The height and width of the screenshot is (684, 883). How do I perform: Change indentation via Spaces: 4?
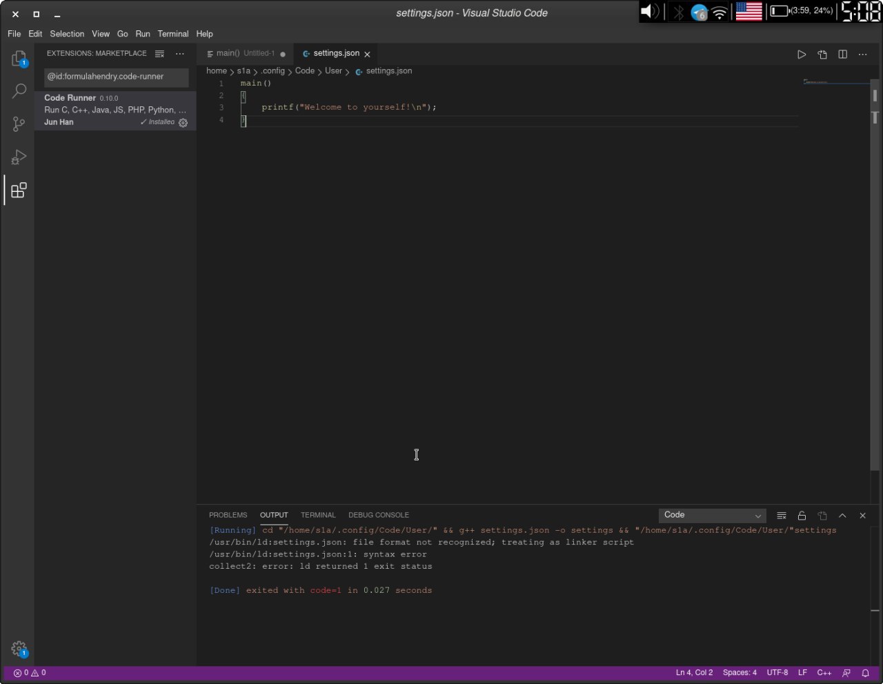(740, 673)
